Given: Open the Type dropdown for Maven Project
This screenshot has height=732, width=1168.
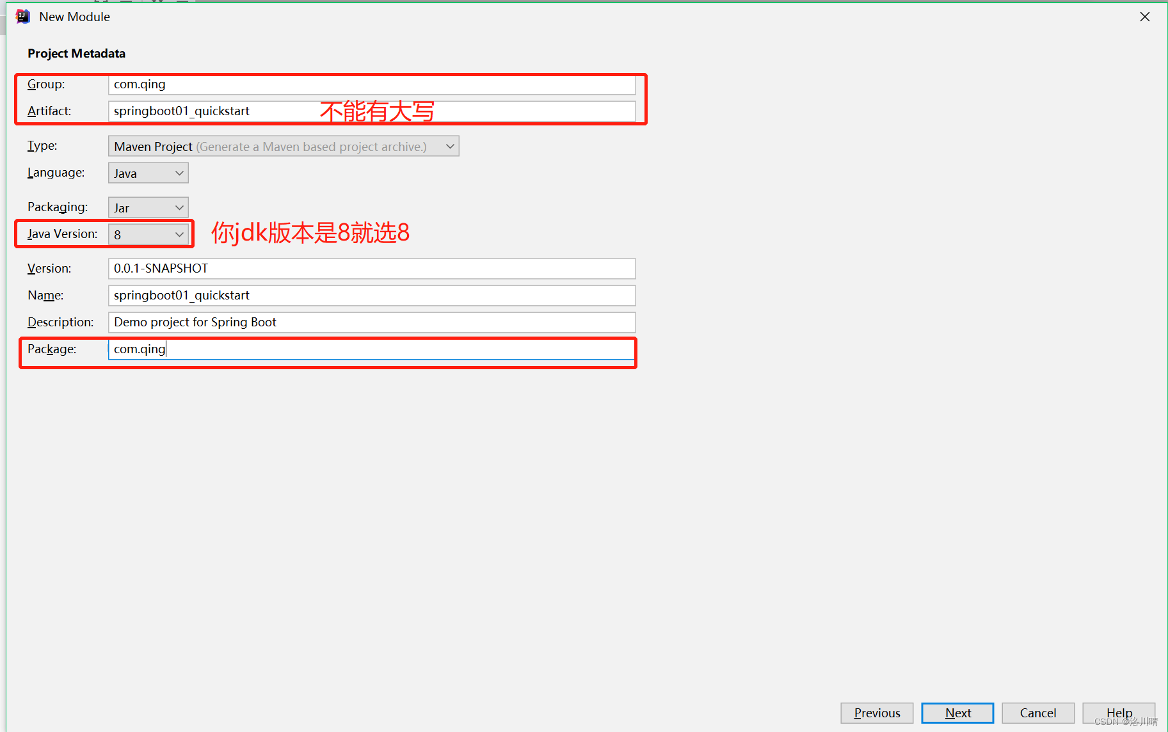Looking at the screenshot, I should pyautogui.click(x=284, y=147).
